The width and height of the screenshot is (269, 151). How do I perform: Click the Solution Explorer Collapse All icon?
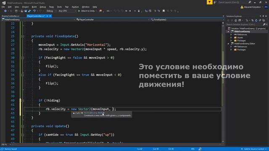(x=260, y=21)
